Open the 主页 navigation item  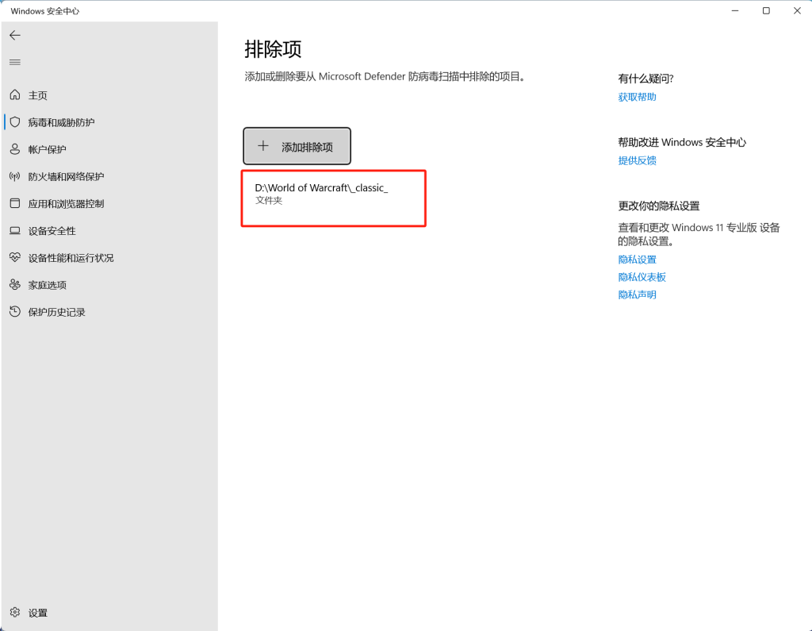pyautogui.click(x=109, y=95)
